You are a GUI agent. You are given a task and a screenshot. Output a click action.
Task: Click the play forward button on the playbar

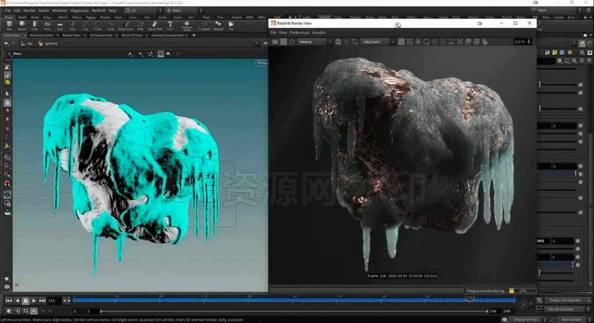[x=34, y=301]
